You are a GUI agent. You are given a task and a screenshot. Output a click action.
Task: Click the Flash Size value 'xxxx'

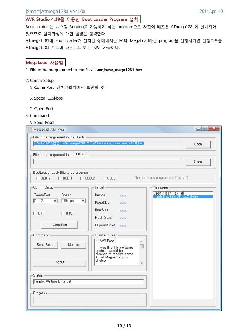coord(123,218)
